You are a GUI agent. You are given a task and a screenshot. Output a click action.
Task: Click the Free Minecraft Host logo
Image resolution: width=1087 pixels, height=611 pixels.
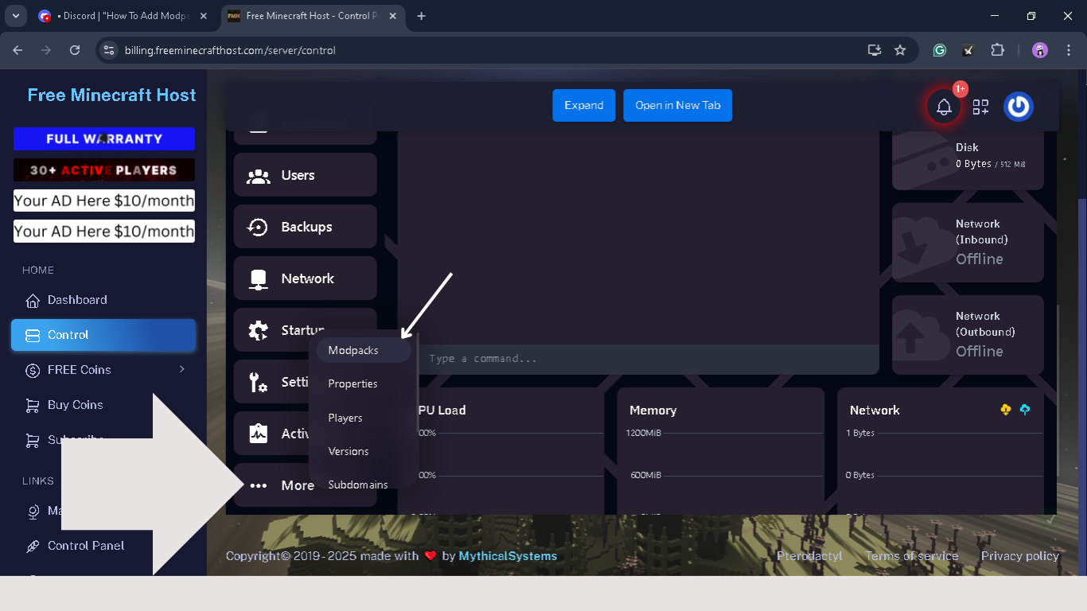pyautogui.click(x=111, y=95)
